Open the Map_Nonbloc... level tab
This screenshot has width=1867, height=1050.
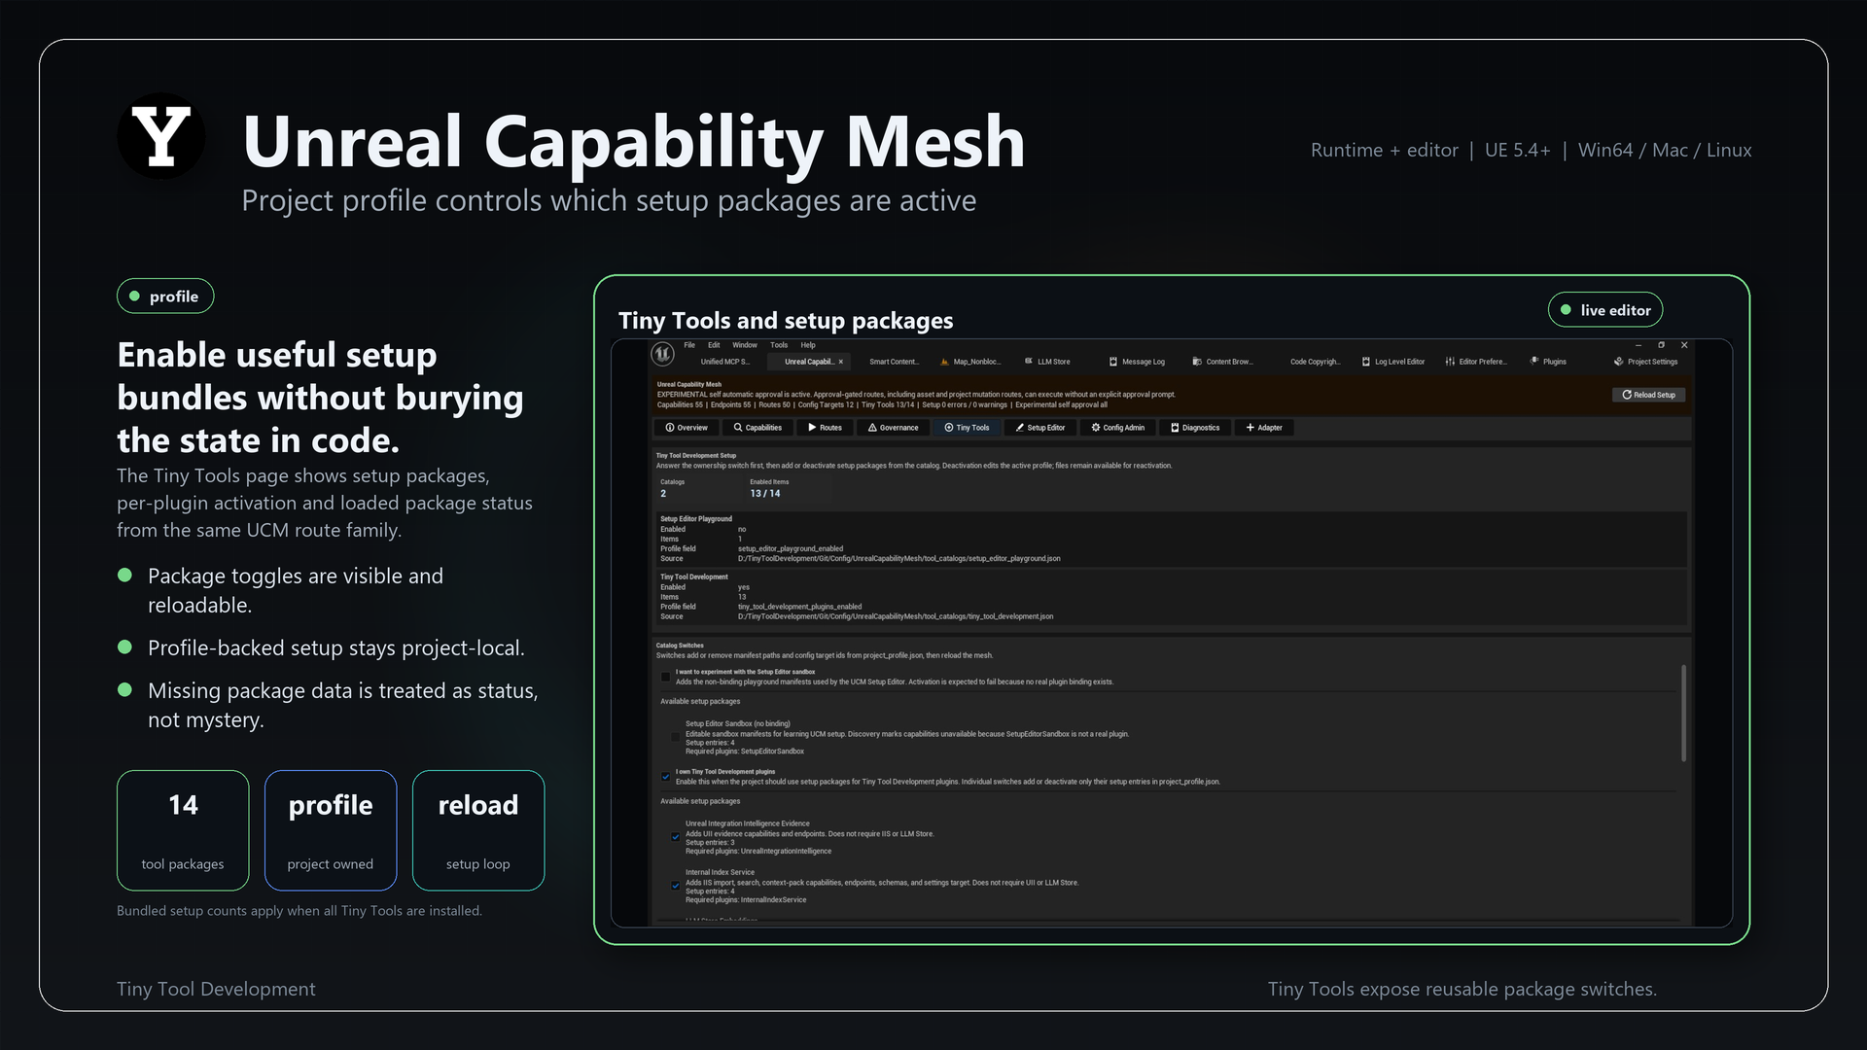pos(970,362)
